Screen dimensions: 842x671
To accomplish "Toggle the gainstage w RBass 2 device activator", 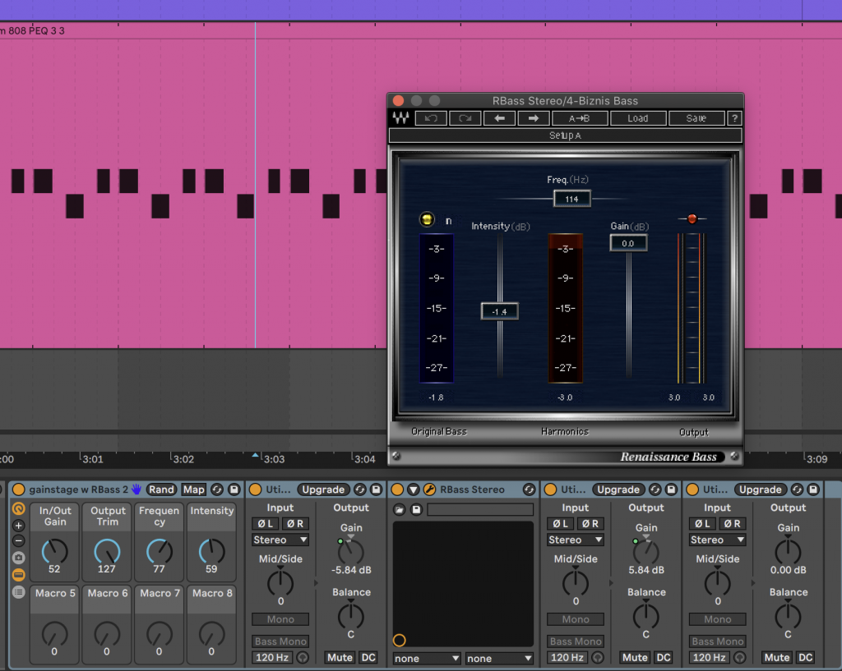I will (19, 489).
